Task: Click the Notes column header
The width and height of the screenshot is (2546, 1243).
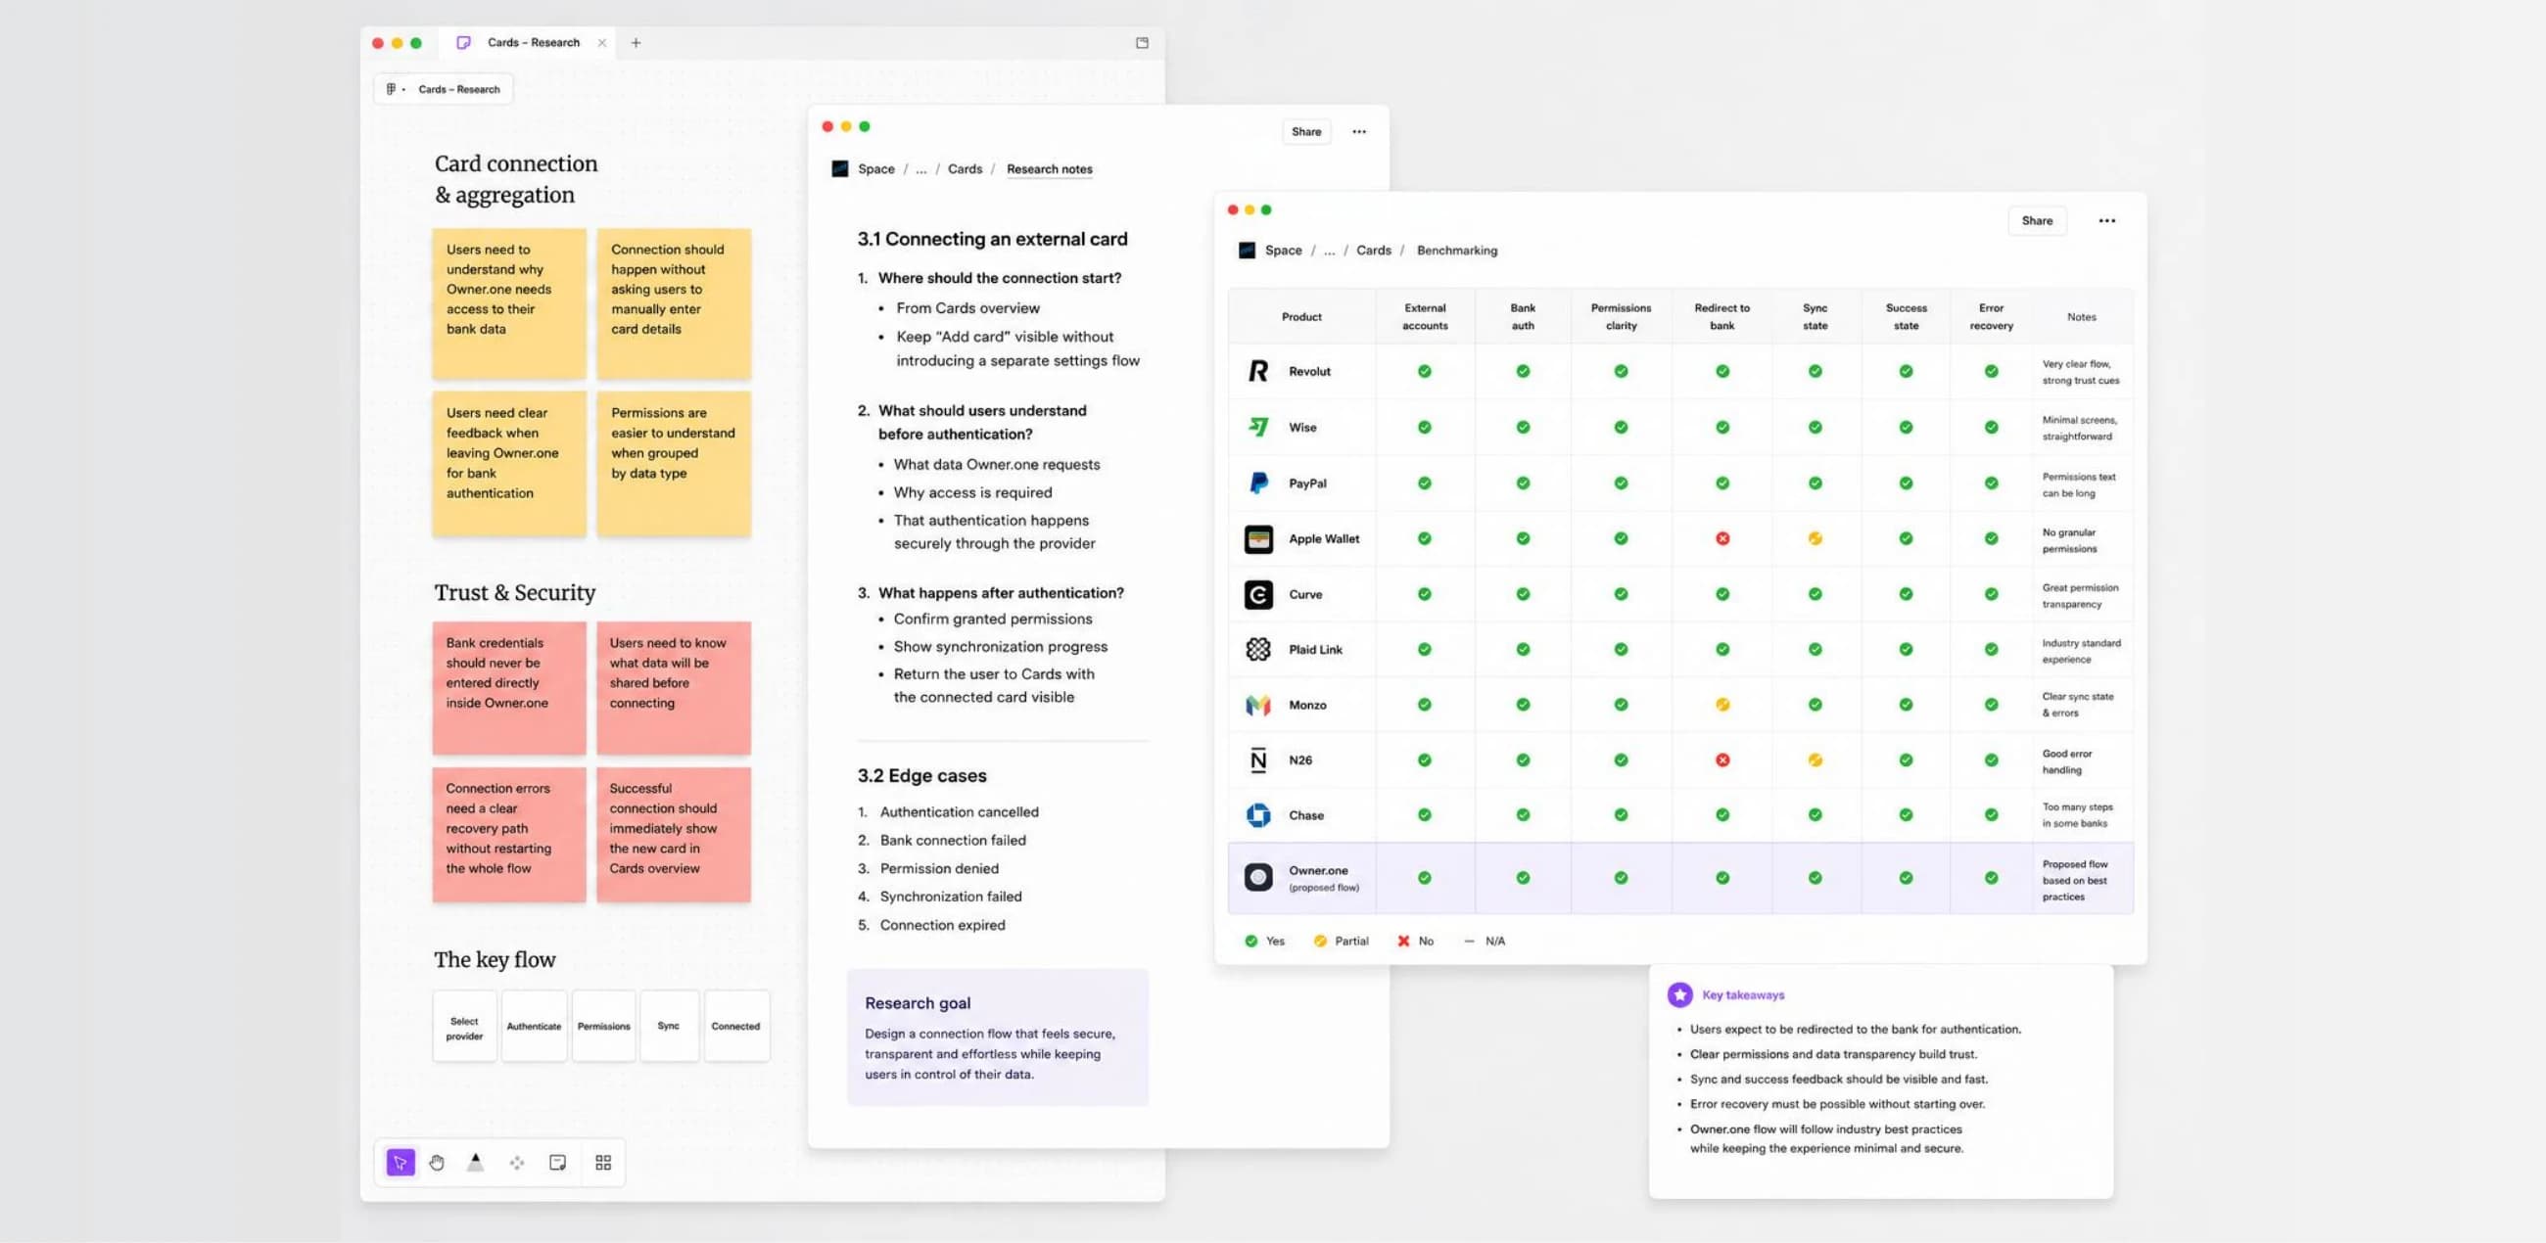Action: tap(2081, 317)
